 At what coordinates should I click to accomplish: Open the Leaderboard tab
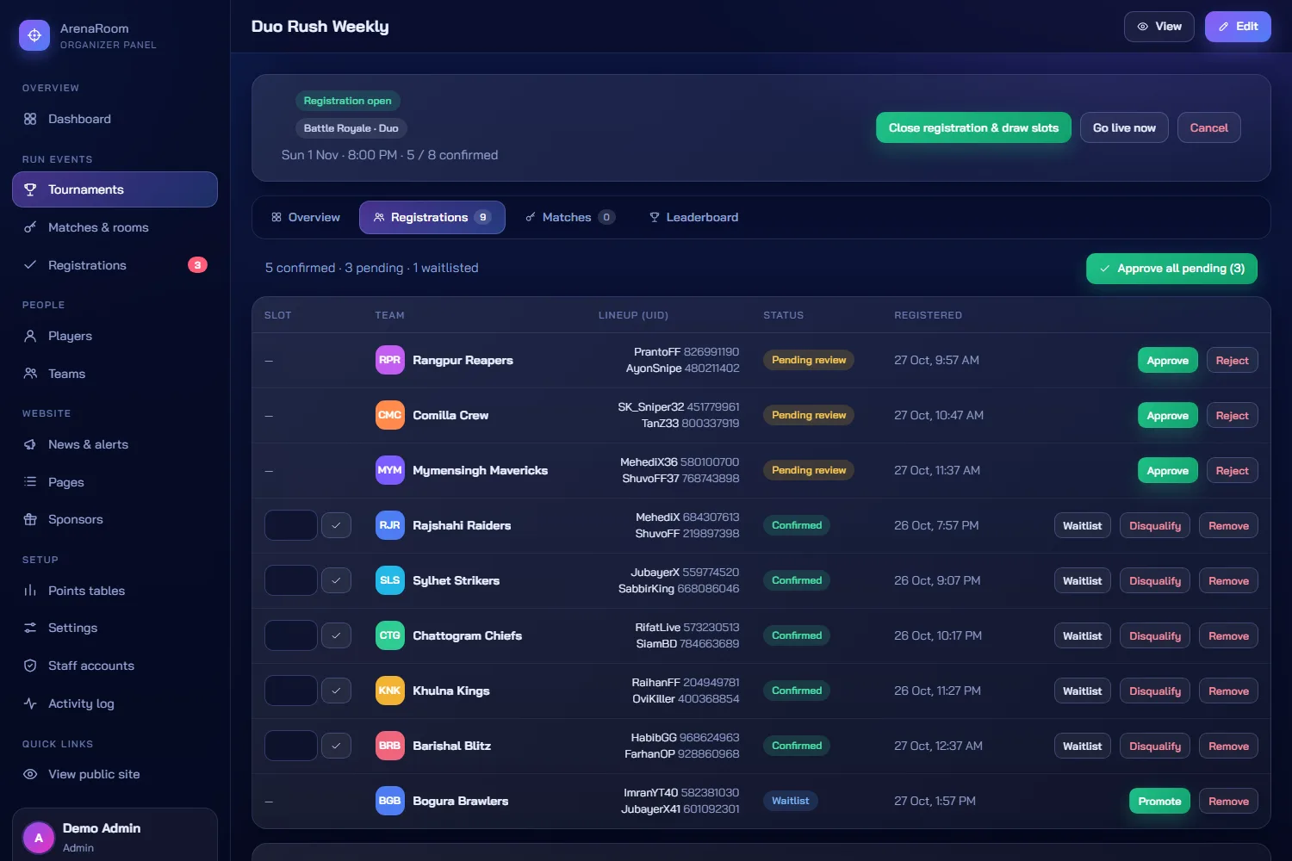click(693, 217)
